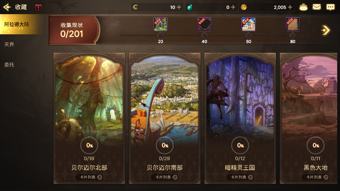Go back using the arrow icon
This screenshot has height=191, width=340.
tap(7, 7)
